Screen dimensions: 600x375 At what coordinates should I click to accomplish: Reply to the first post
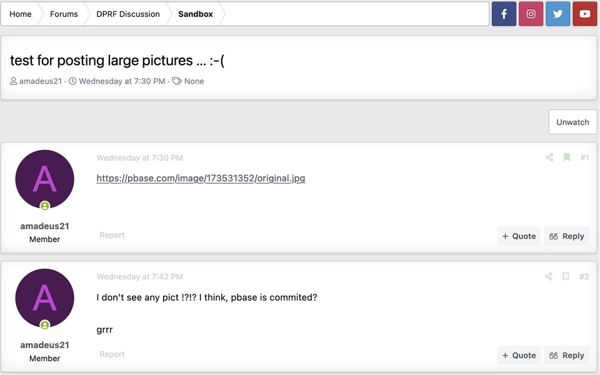[x=566, y=236]
